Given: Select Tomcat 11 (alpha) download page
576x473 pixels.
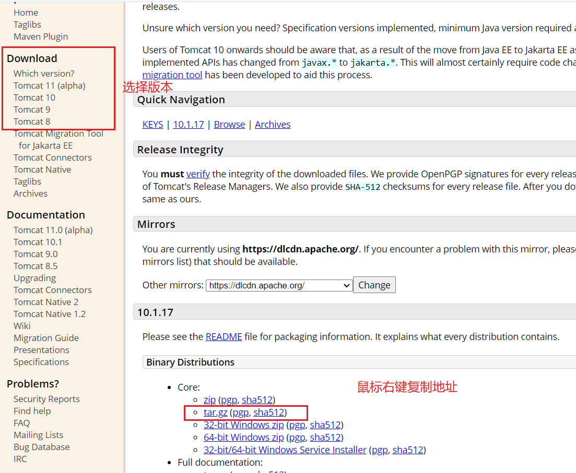Looking at the screenshot, I should [50, 86].
